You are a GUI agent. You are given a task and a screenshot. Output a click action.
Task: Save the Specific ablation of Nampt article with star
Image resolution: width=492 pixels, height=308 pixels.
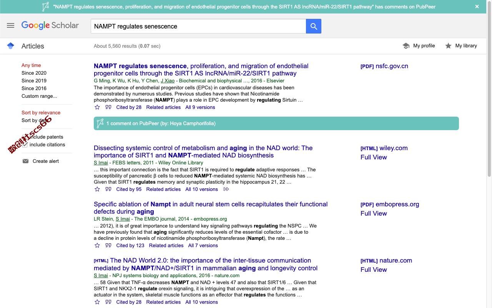click(x=97, y=246)
